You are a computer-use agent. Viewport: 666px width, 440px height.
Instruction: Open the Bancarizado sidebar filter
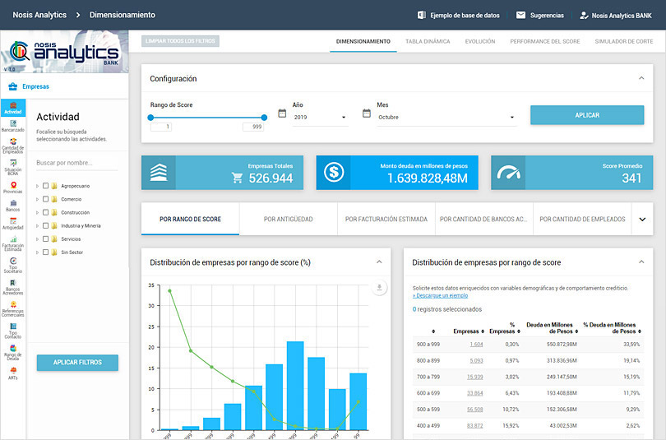(12, 126)
